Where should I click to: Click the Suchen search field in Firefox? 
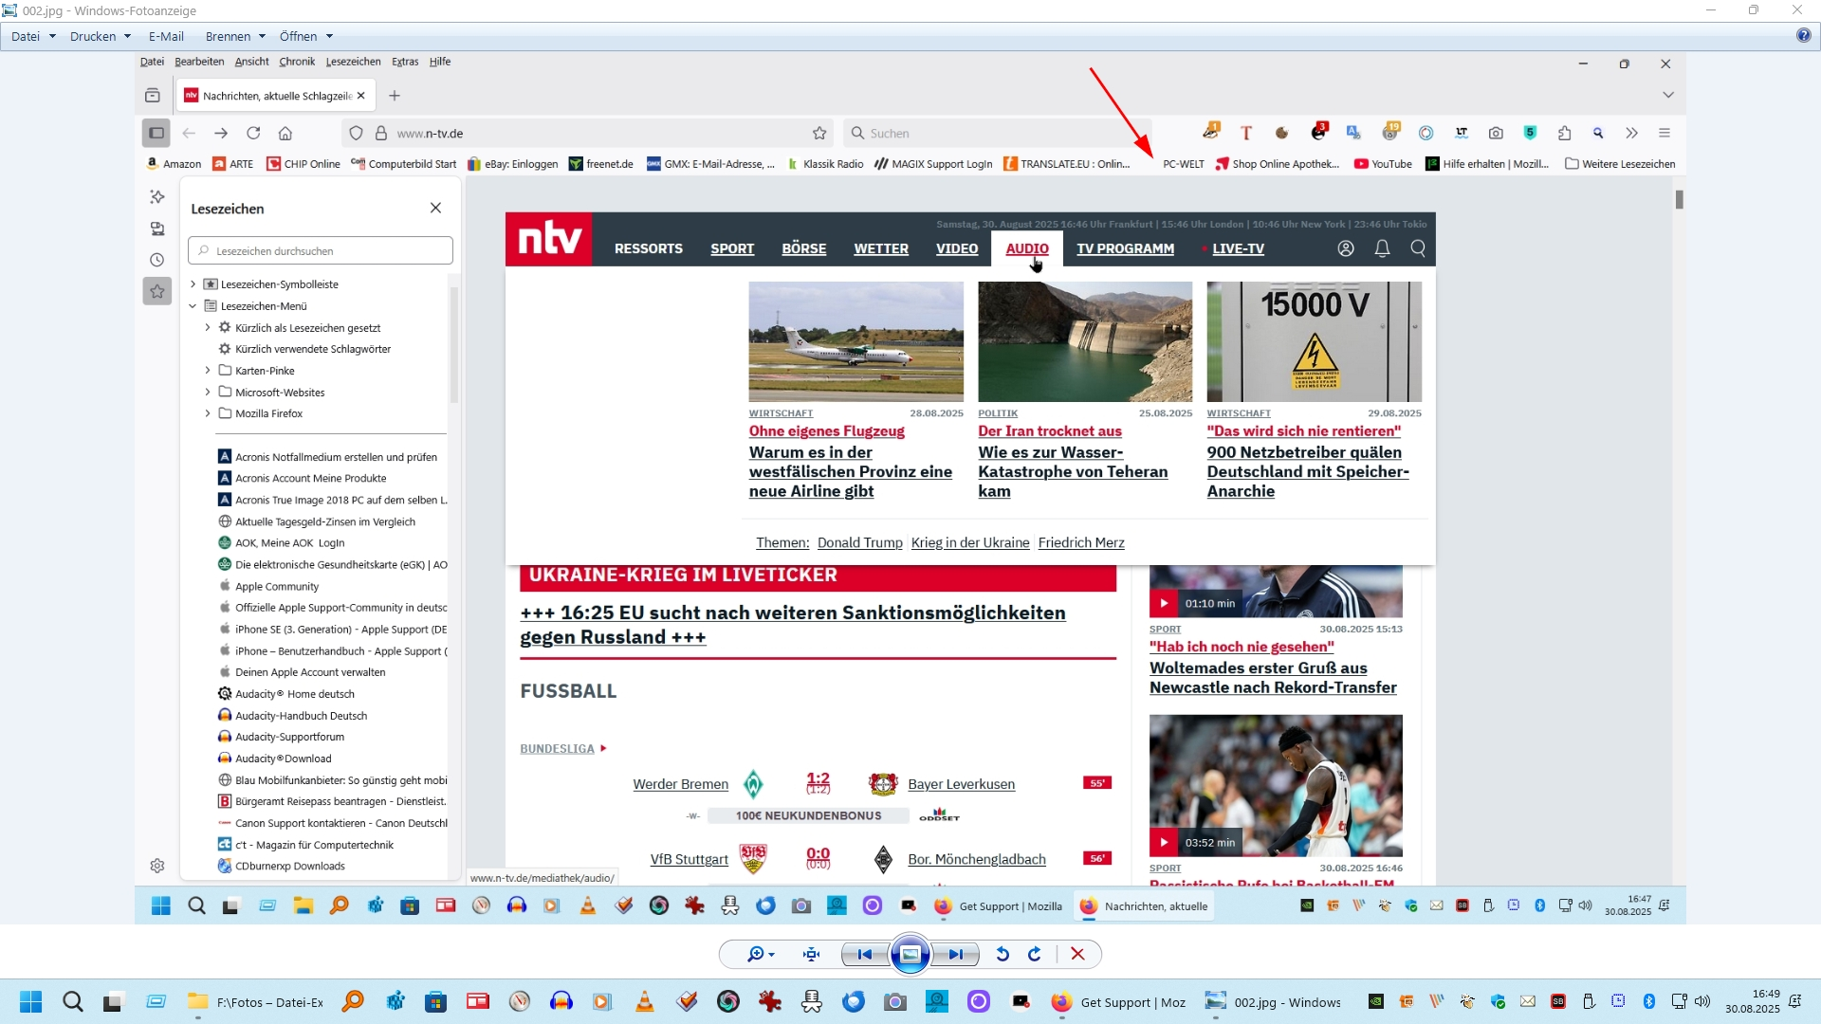coord(996,133)
